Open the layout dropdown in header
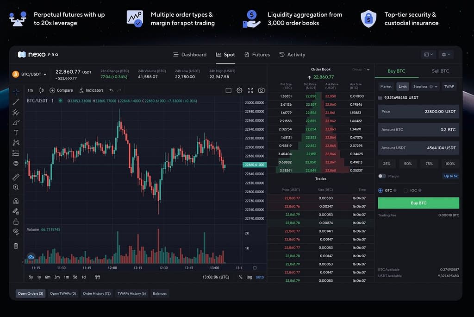The width and height of the screenshot is (474, 317). pos(429,55)
